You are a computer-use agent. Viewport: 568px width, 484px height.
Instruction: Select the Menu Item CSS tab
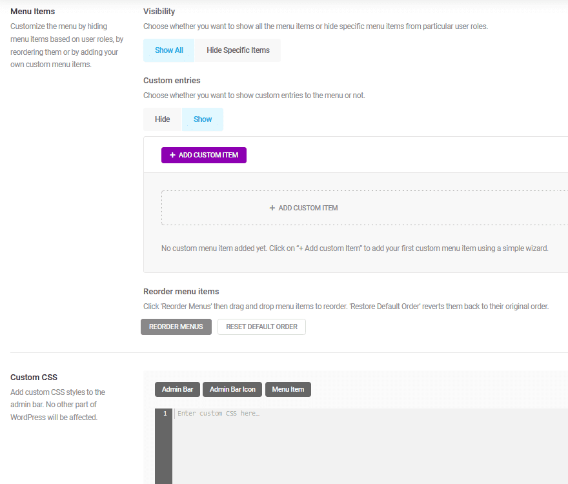point(288,389)
